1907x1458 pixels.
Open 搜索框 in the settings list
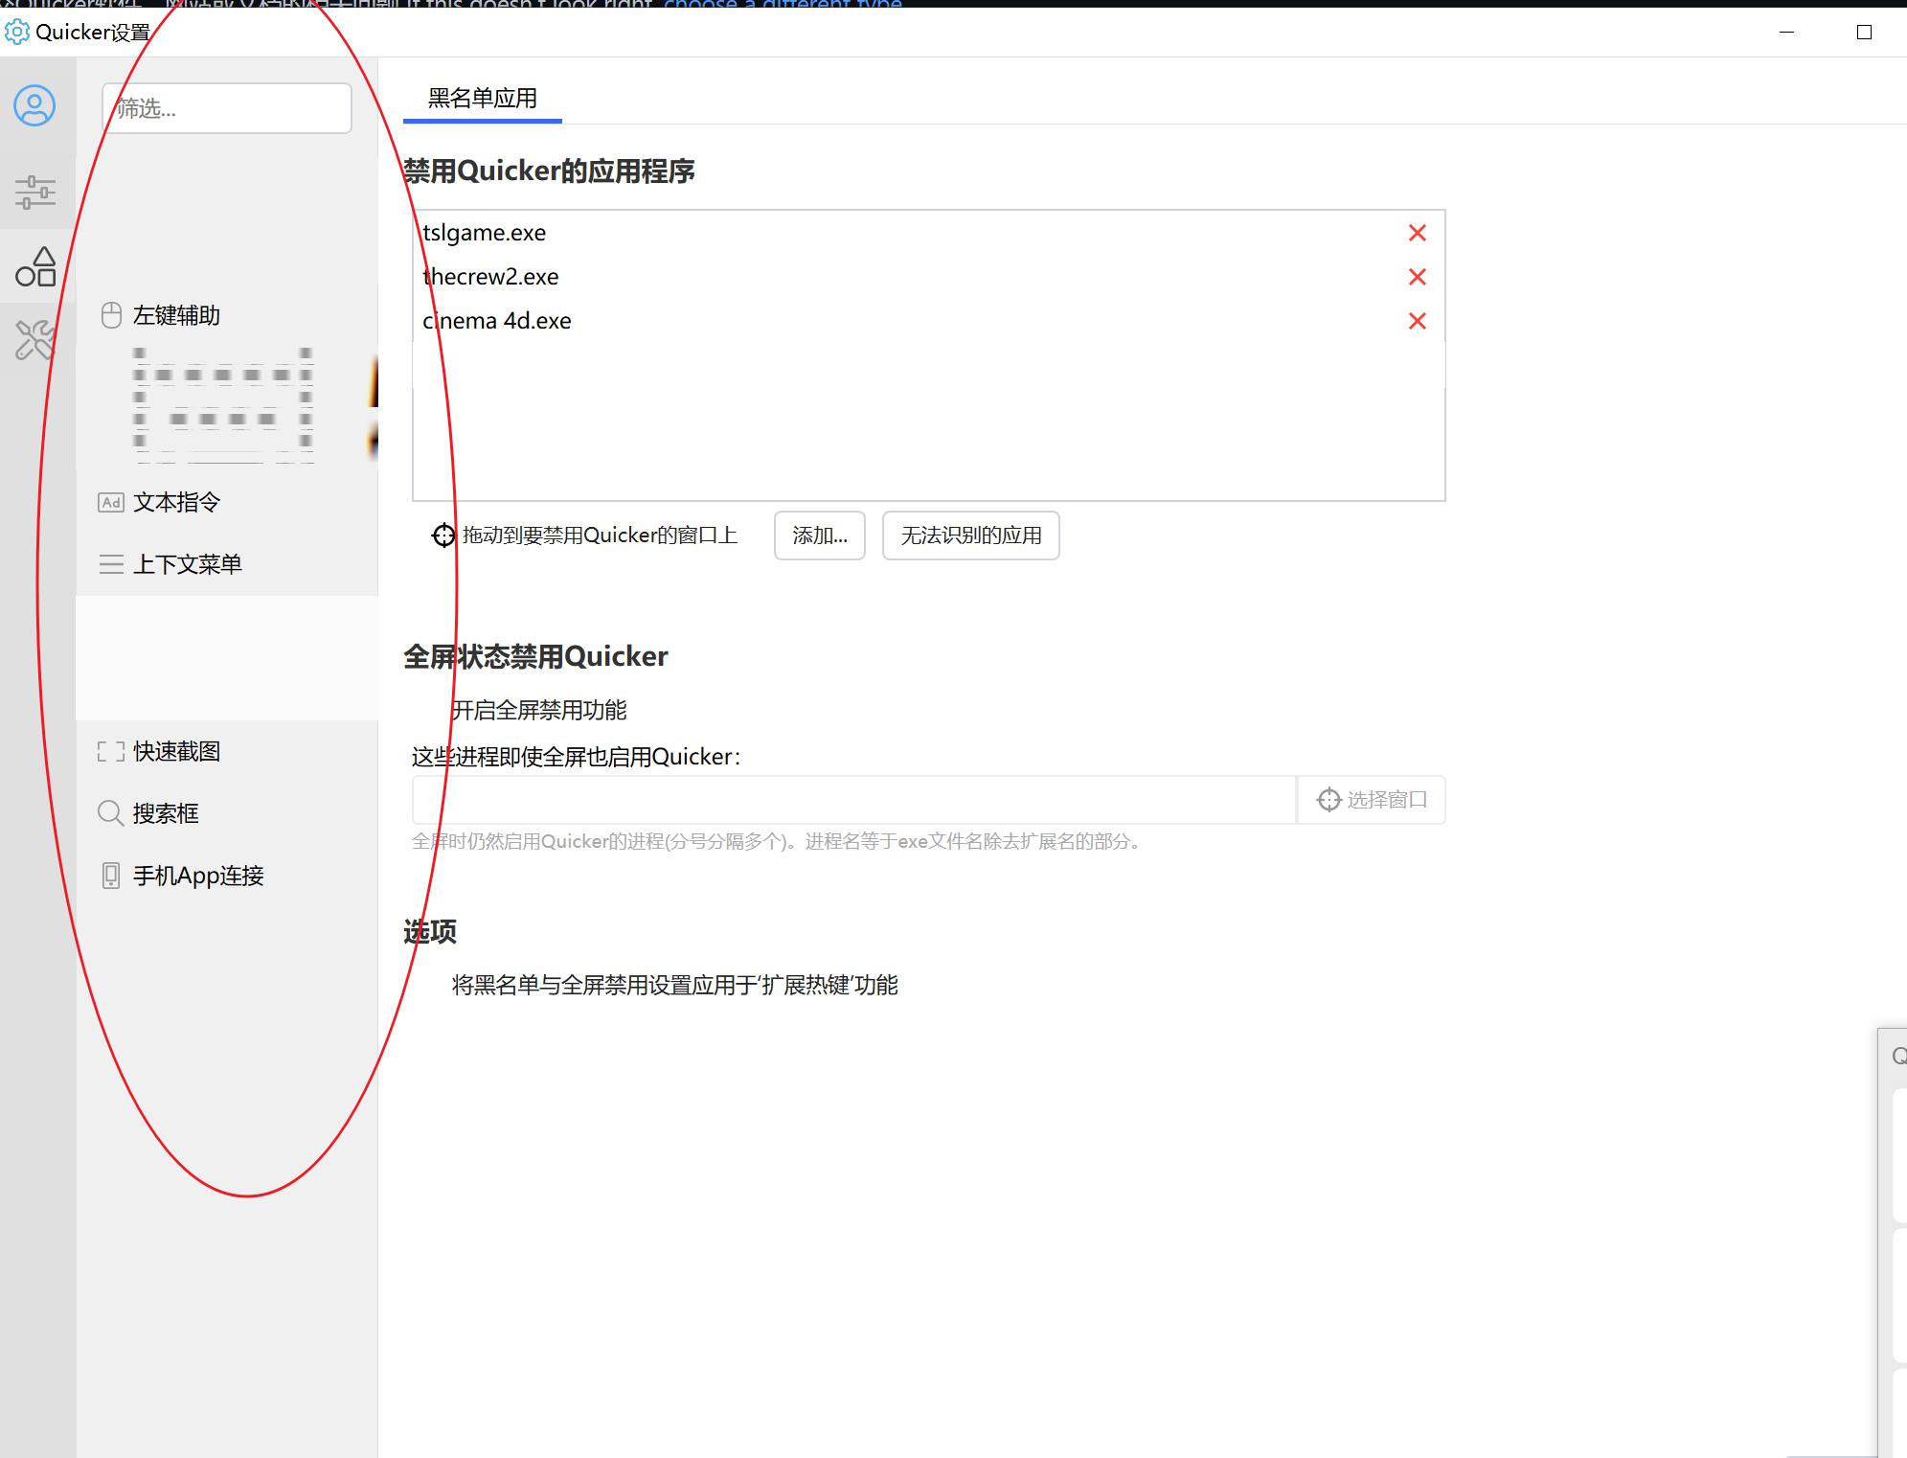click(227, 813)
